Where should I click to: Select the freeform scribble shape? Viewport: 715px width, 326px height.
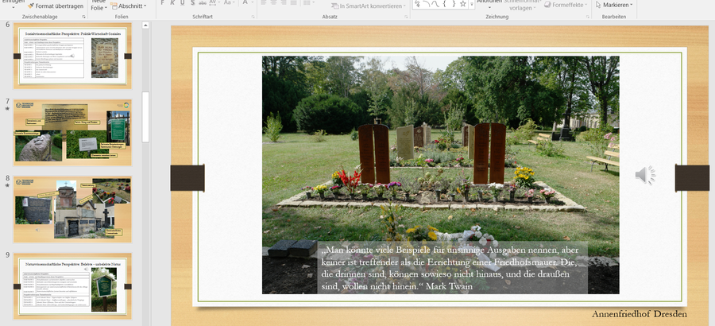pos(418,4)
